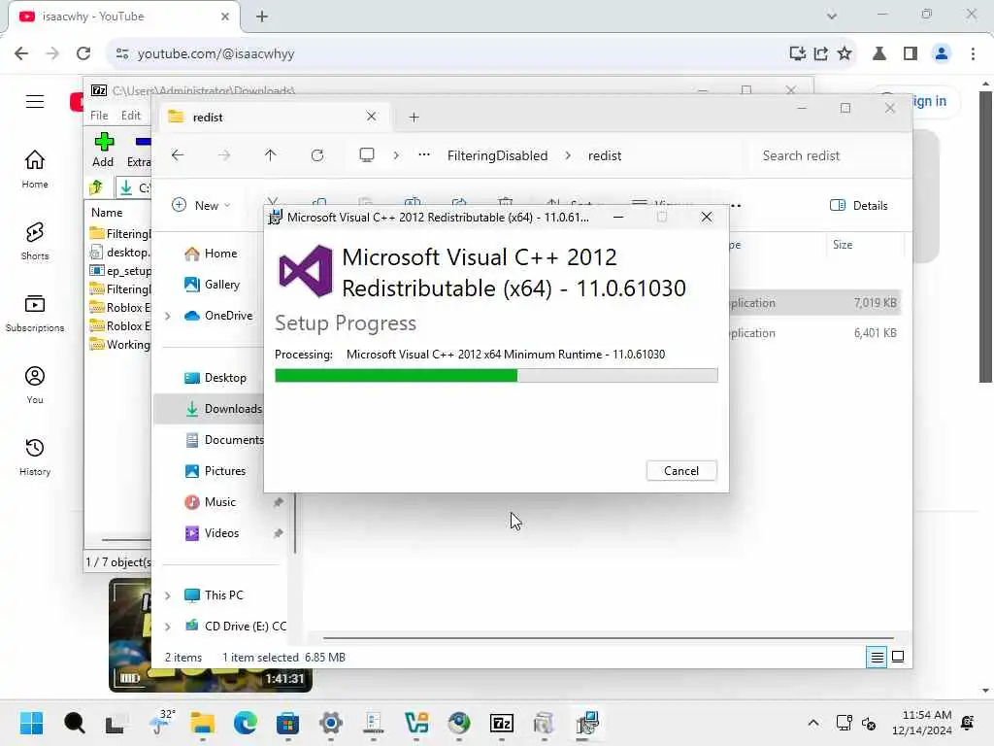Show hidden system tray icons
Screen dimensions: 994x746
point(812,723)
